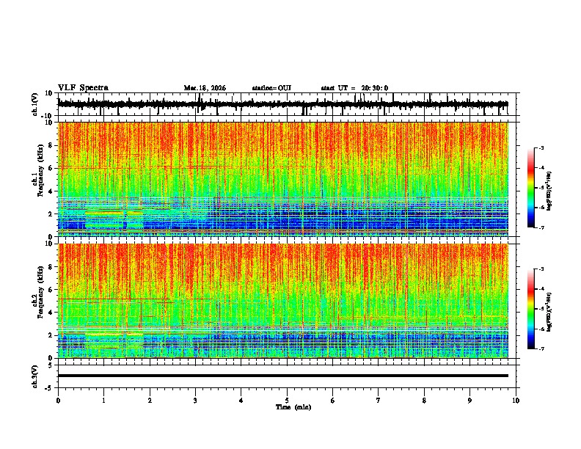581x449 pixels.
Task: Click the "VLF Spectra" plot title
Action: point(83,88)
